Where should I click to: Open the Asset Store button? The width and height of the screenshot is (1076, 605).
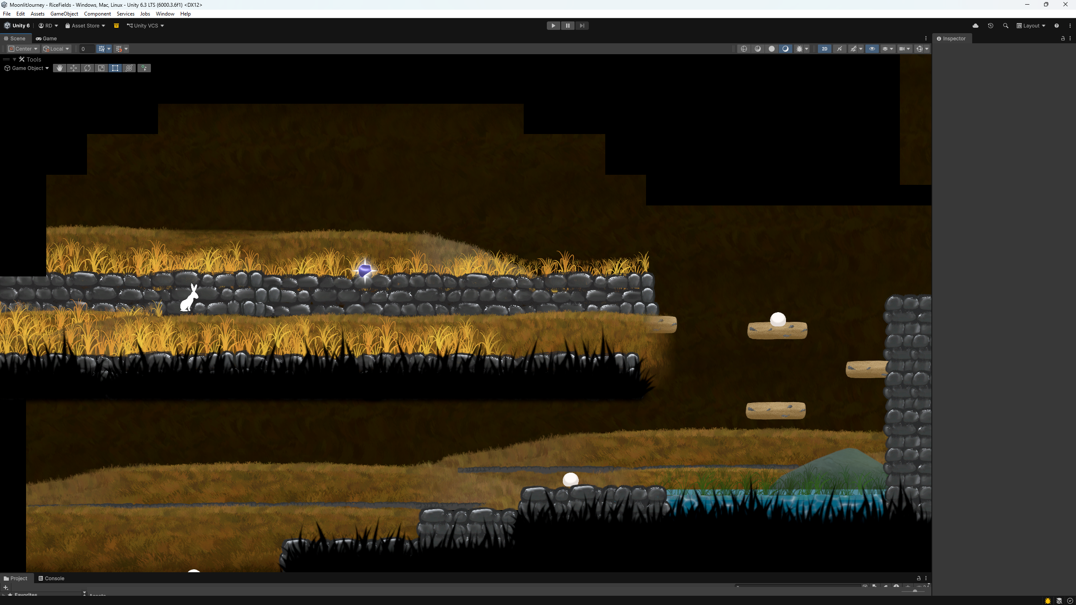pos(85,26)
